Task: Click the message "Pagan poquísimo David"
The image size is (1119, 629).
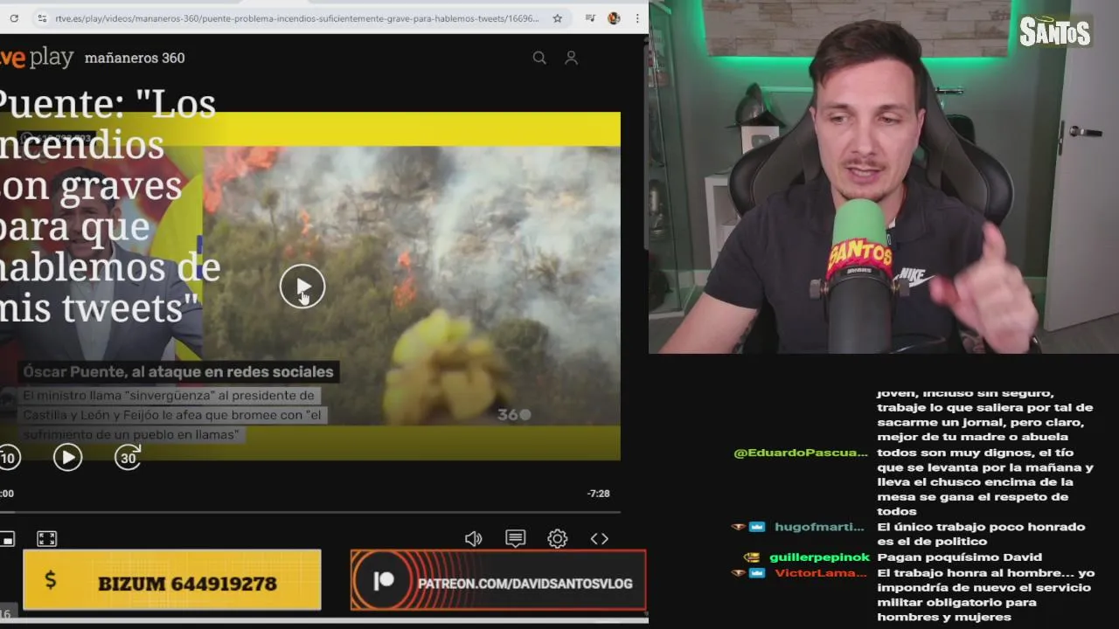Action: coord(959,556)
